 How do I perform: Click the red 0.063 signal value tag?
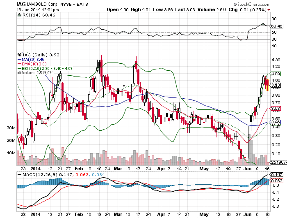click(x=277, y=181)
